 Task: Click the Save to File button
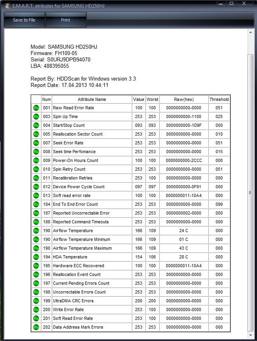(x=24, y=20)
